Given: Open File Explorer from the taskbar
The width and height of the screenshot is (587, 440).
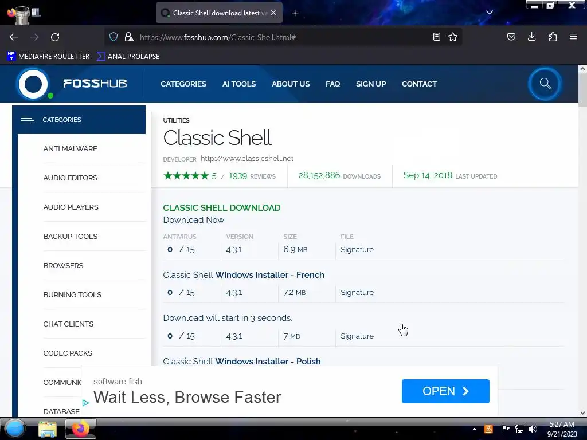Looking at the screenshot, I should (48, 429).
